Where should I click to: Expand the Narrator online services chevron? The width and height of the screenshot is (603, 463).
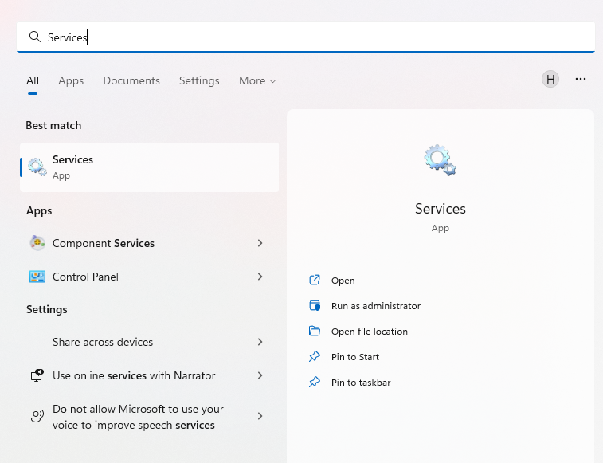260,375
